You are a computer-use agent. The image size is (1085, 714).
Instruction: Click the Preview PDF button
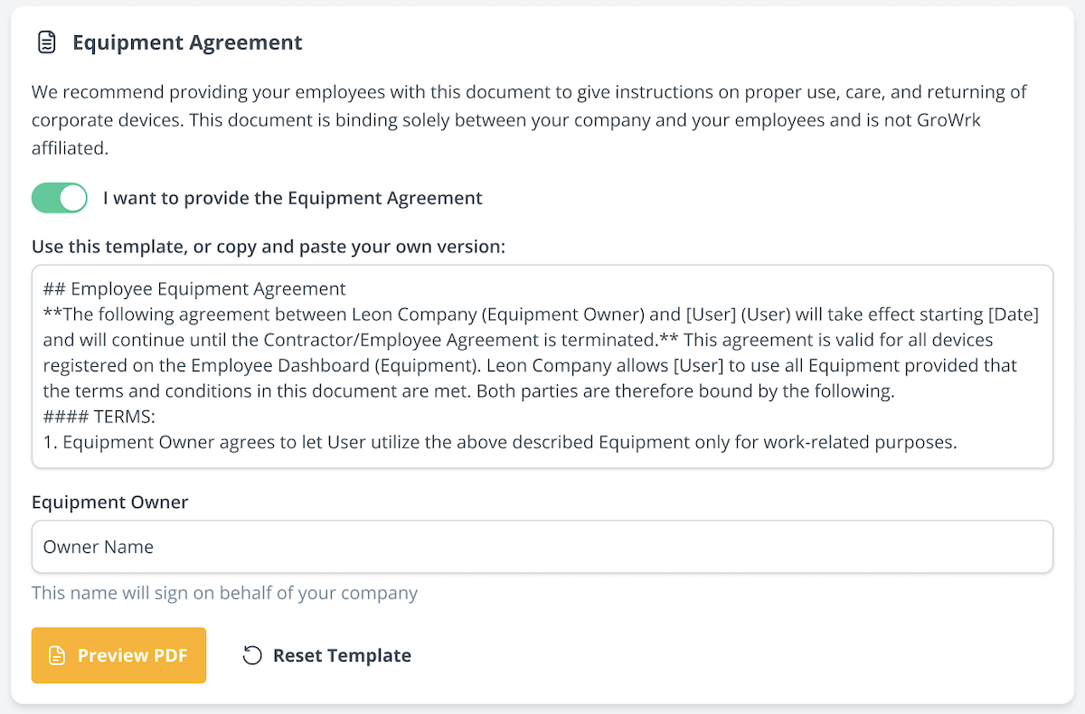(x=118, y=654)
